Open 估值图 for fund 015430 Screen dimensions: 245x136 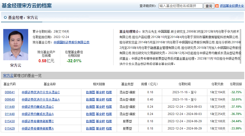point(91,121)
